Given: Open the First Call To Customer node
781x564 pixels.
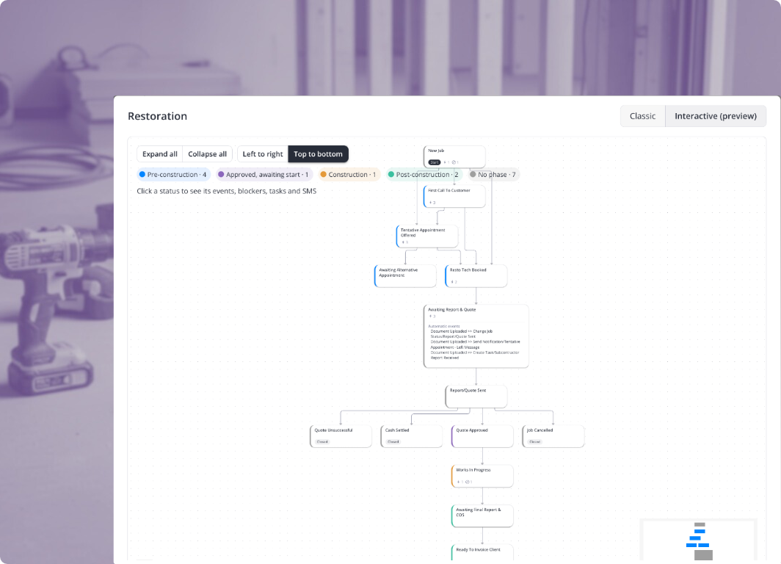Looking at the screenshot, I should pyautogui.click(x=454, y=196).
